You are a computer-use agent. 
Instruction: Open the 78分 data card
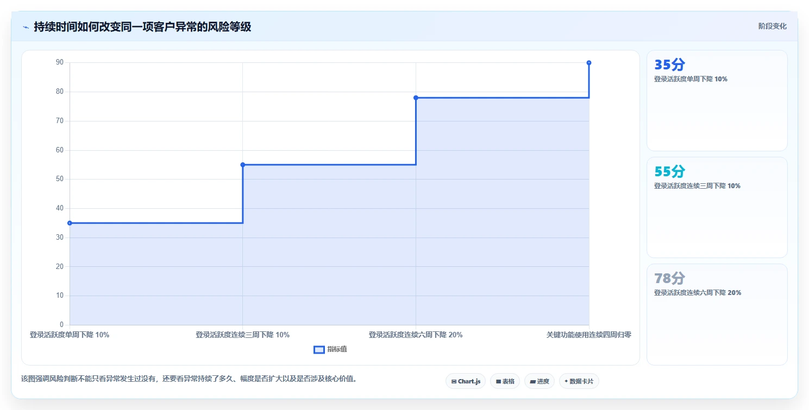717,314
